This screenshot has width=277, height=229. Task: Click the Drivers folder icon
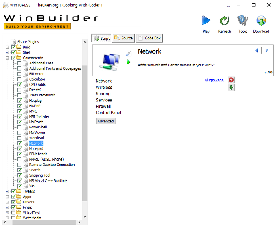click(19, 202)
